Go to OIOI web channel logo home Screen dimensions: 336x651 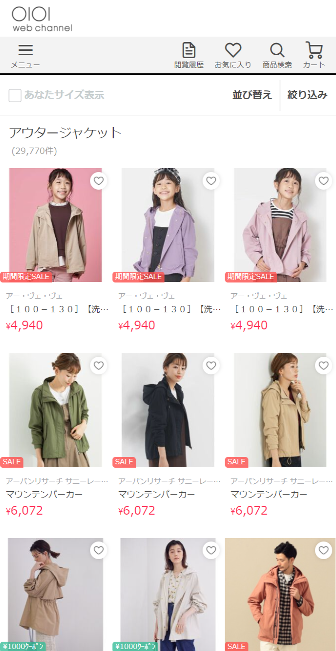pos(42,19)
